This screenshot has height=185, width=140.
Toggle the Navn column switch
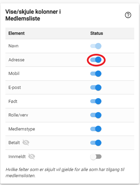pos(96,46)
